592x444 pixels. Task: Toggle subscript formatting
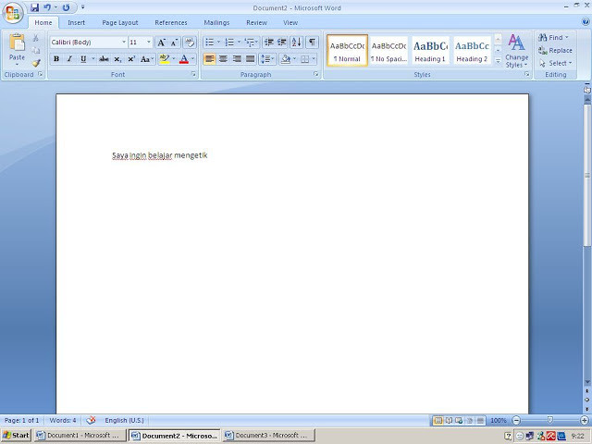[x=117, y=59]
